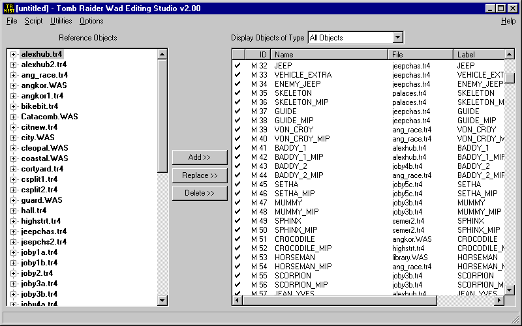Toggle the checkmark for M 39 VON_CROY

pos(238,129)
